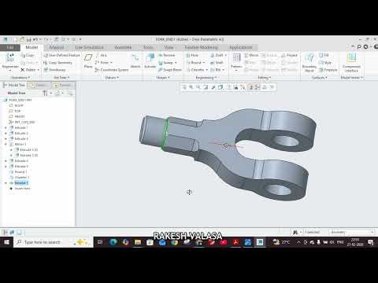
Task: Open the Round dropdown arrow
Action: point(204,63)
